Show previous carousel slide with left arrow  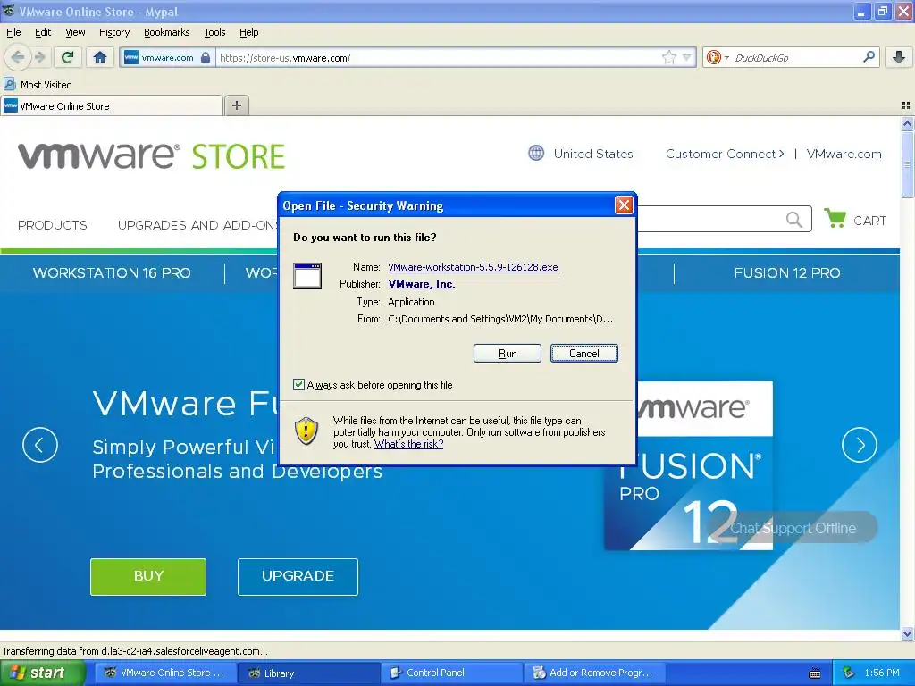pyautogui.click(x=39, y=445)
